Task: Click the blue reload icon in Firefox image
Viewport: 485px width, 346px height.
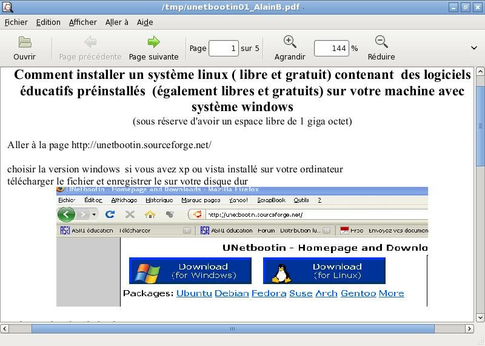Action: 110,214
